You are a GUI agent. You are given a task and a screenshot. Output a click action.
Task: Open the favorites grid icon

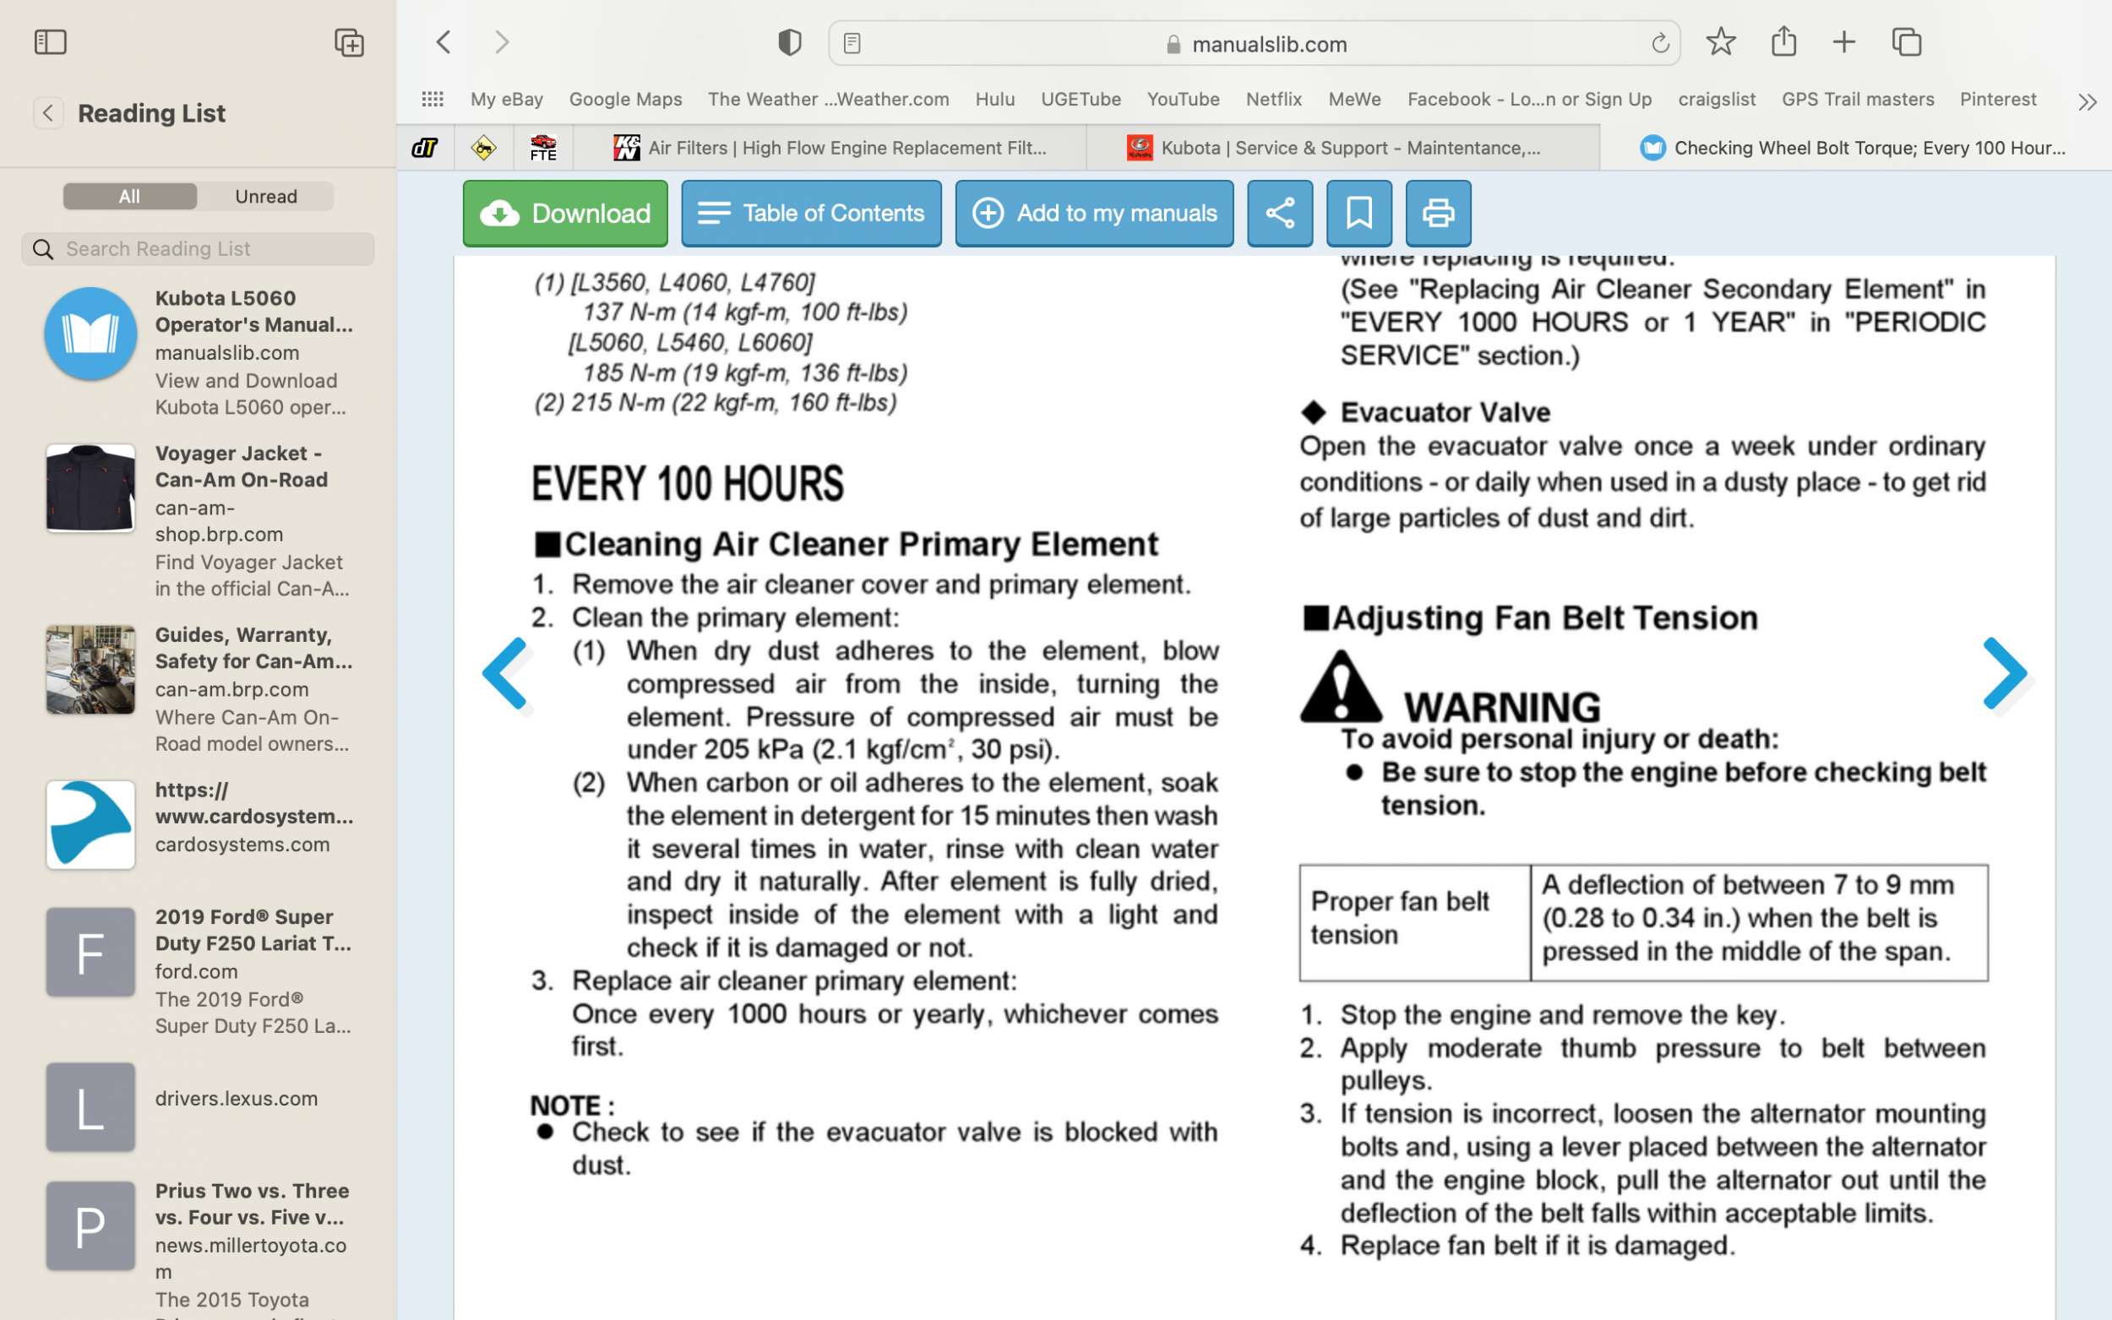[x=433, y=100]
